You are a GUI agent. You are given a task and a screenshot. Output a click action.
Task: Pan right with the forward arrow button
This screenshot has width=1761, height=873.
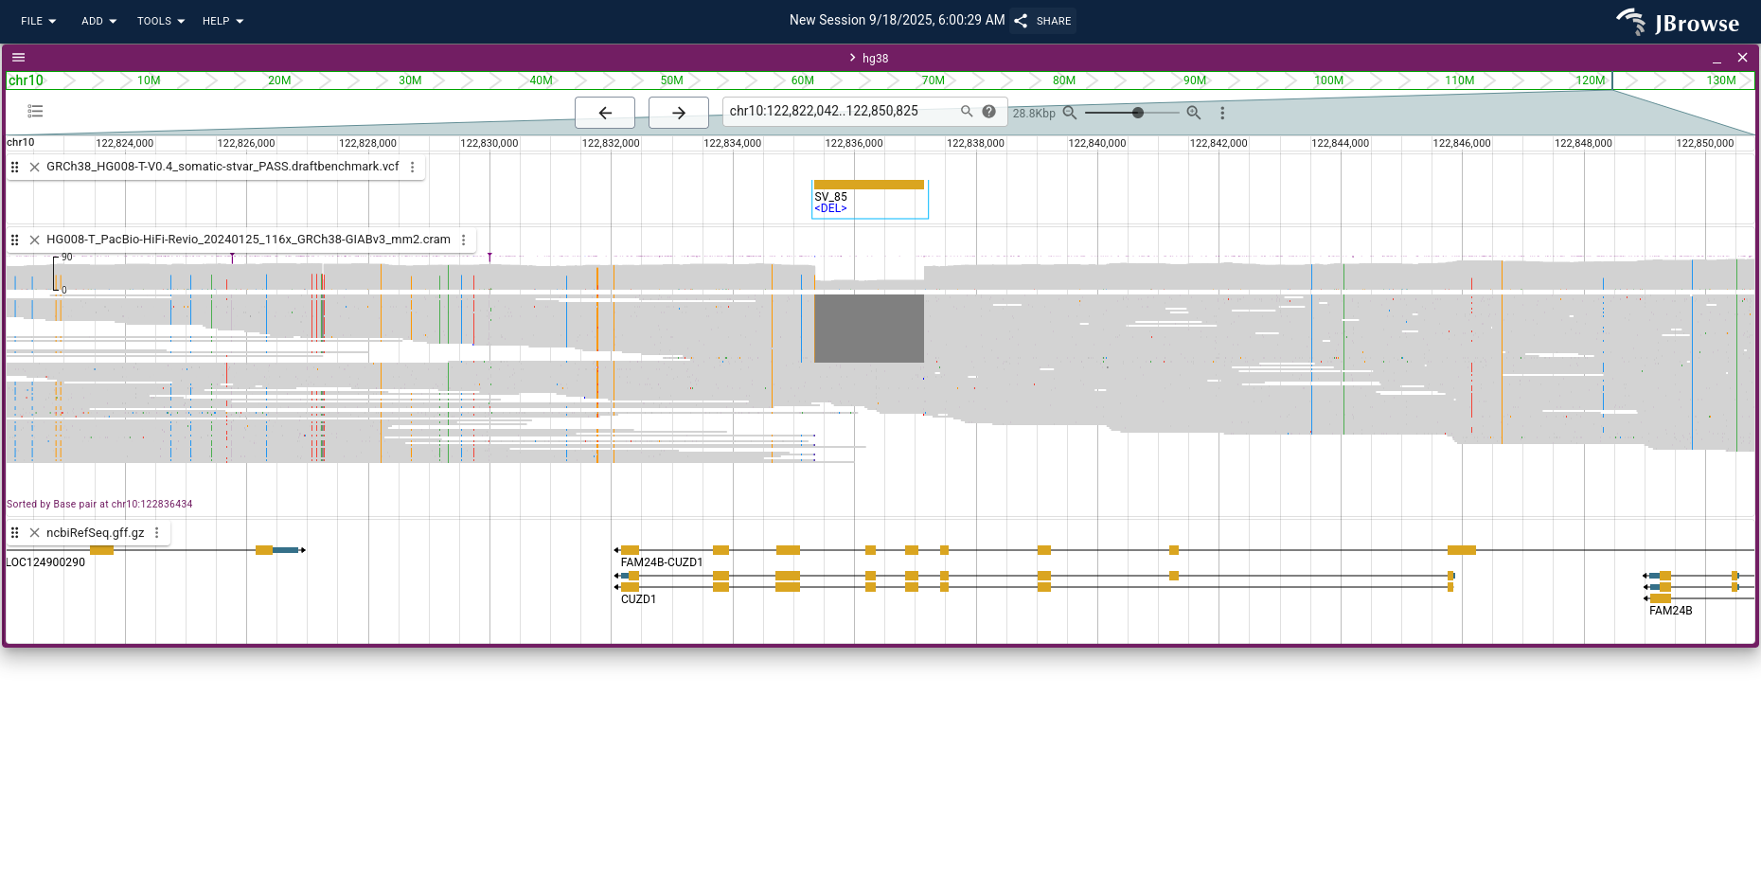(x=679, y=113)
